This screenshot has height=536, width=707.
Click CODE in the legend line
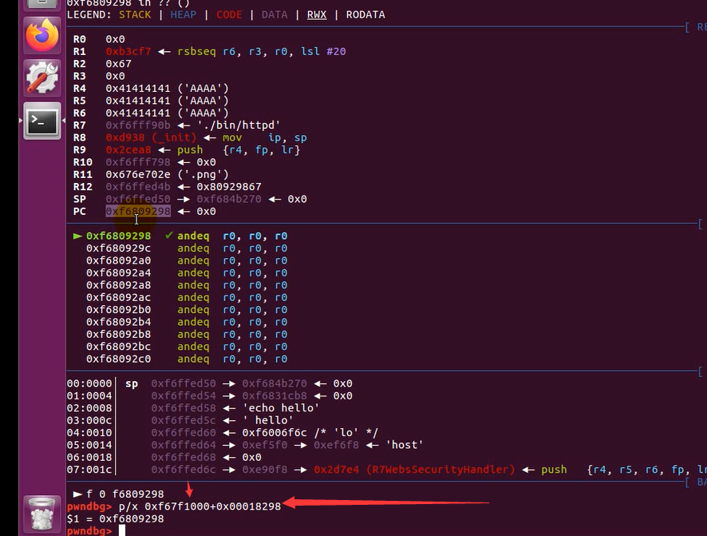[x=229, y=15]
